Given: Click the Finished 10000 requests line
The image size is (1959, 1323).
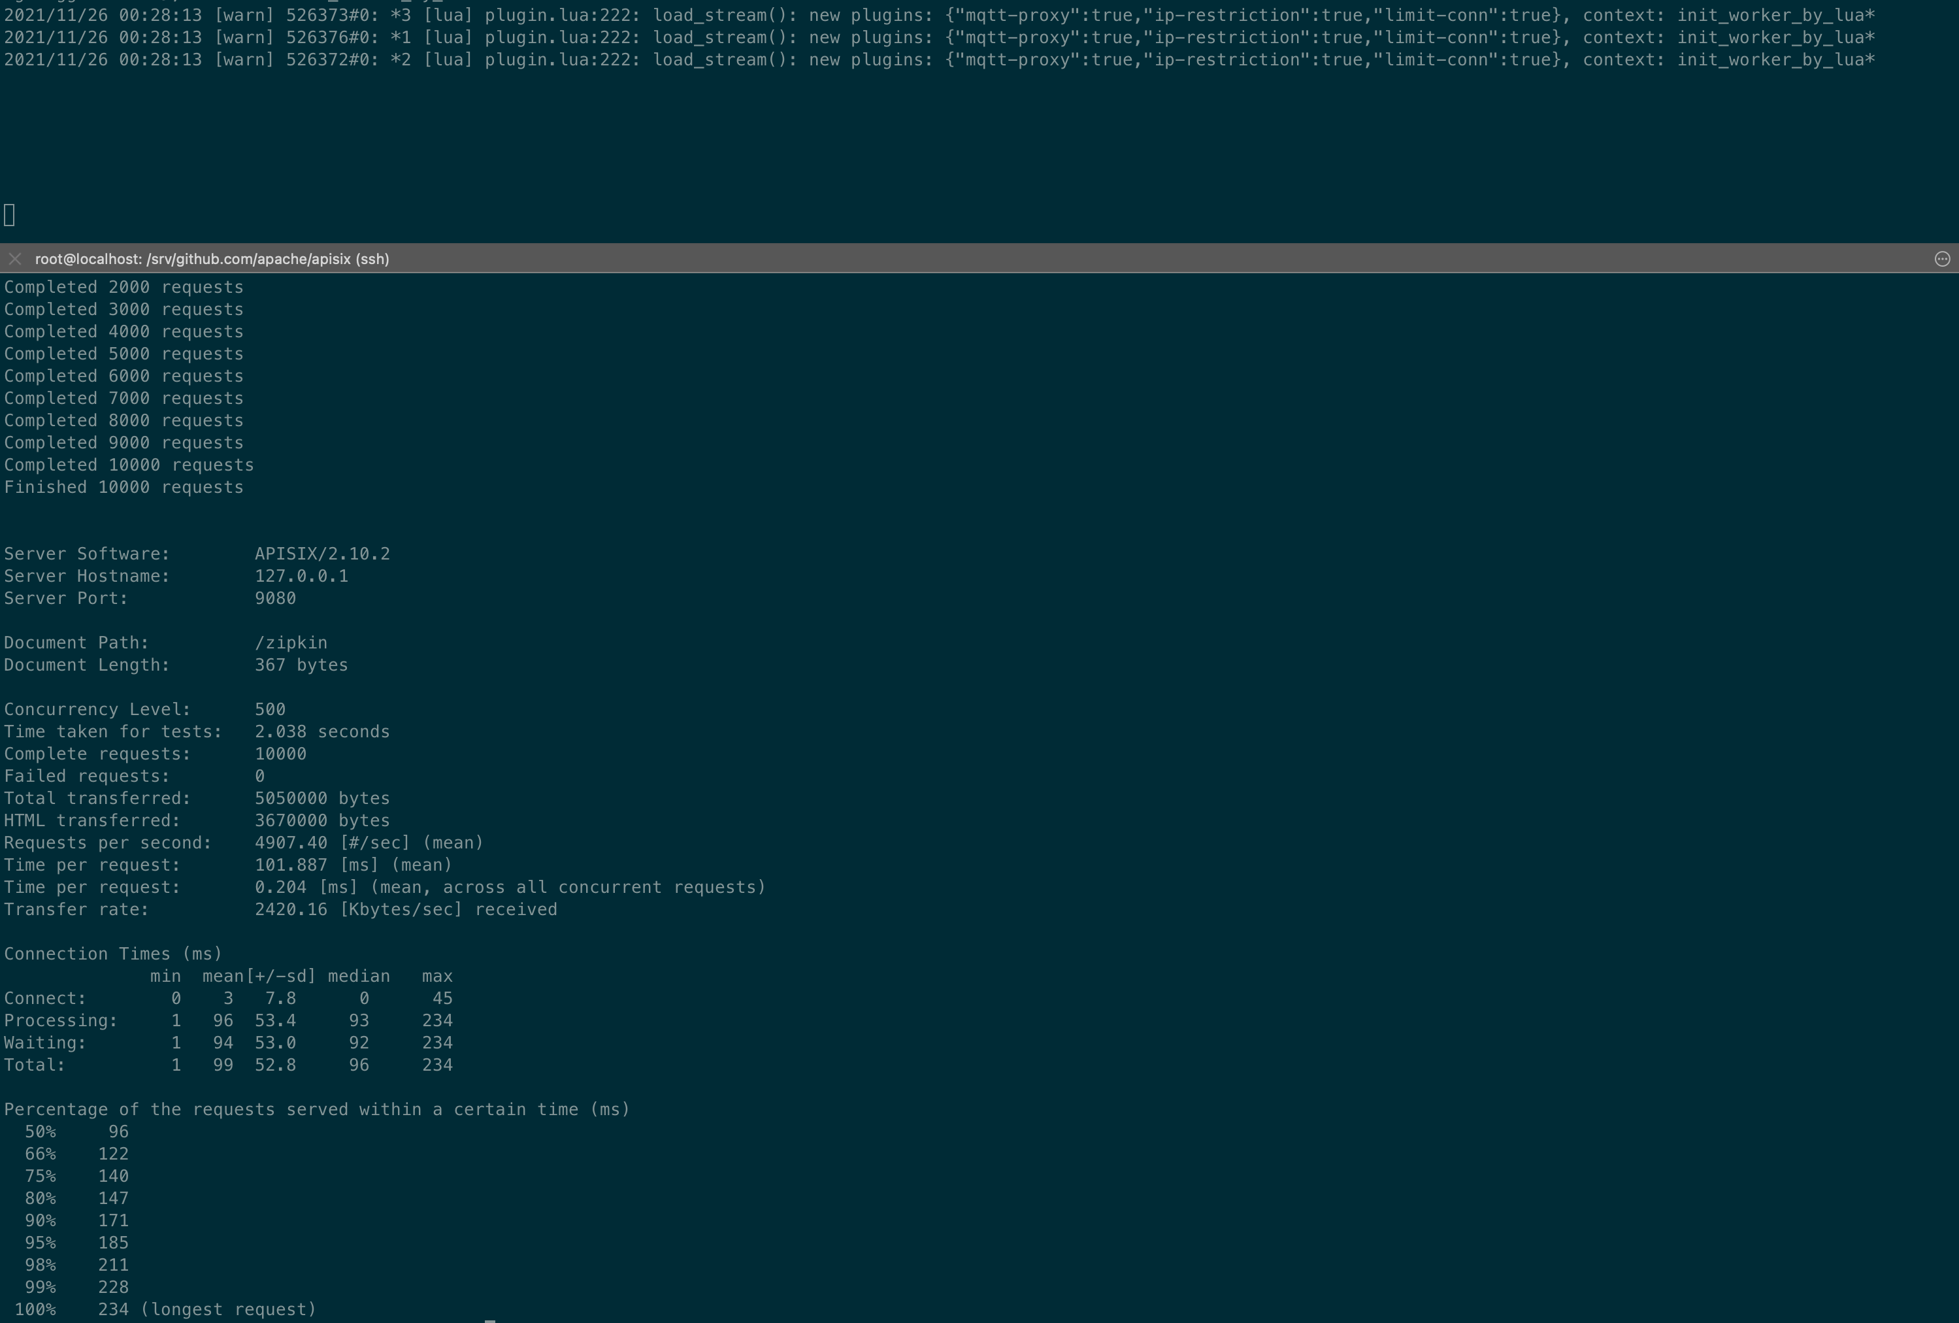Looking at the screenshot, I should point(124,486).
